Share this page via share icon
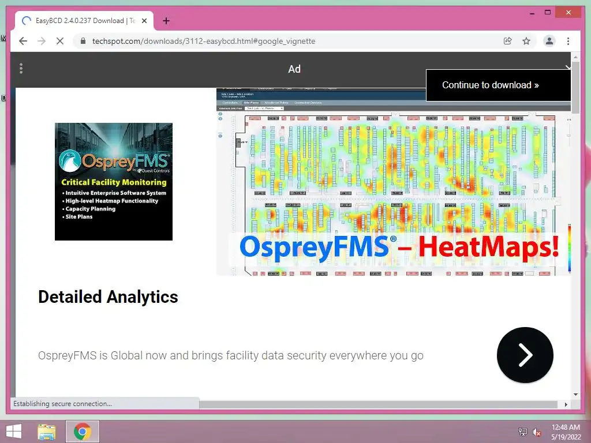The width and height of the screenshot is (591, 443). coord(508,41)
